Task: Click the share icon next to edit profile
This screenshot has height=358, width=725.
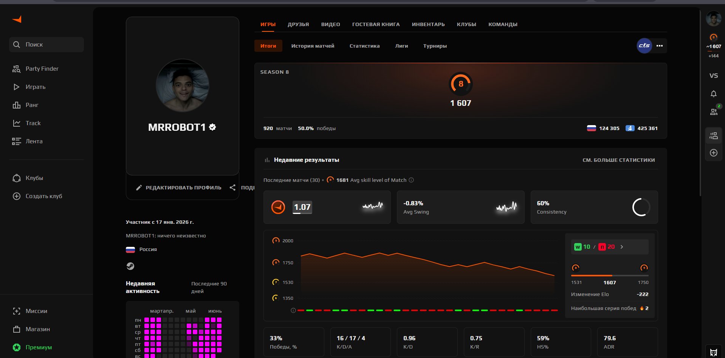Action: pos(232,188)
